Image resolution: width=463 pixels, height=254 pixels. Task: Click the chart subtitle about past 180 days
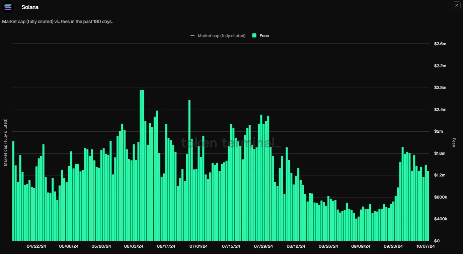57,21
